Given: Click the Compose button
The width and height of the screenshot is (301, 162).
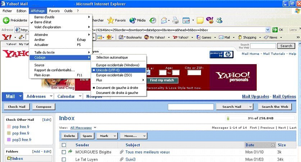Looking at the screenshot, I should [x=44, y=107].
